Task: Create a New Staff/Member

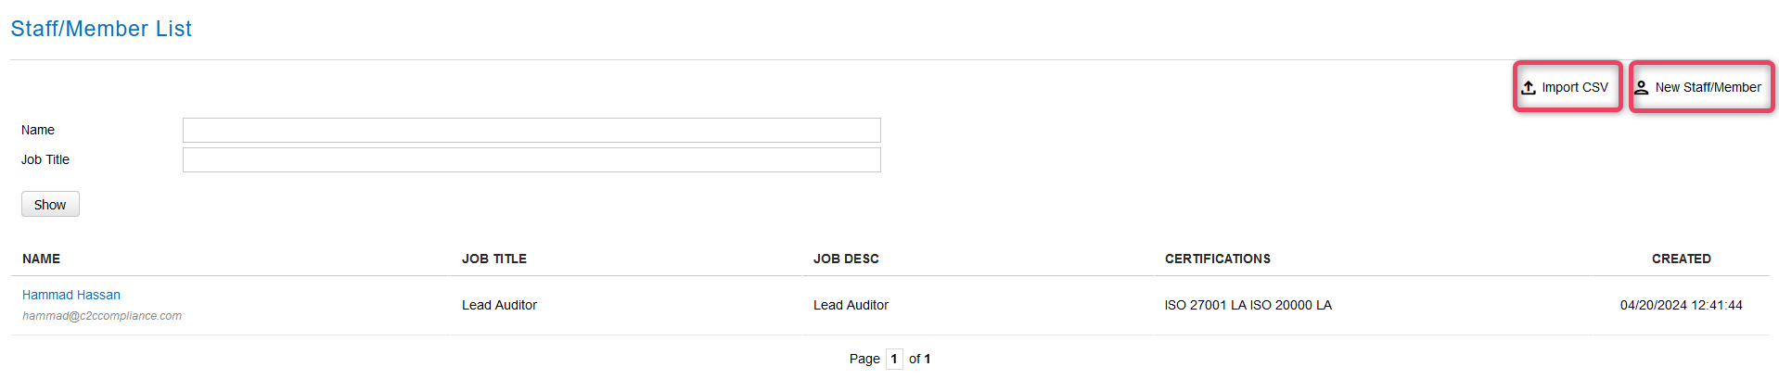Action: click(x=1701, y=87)
